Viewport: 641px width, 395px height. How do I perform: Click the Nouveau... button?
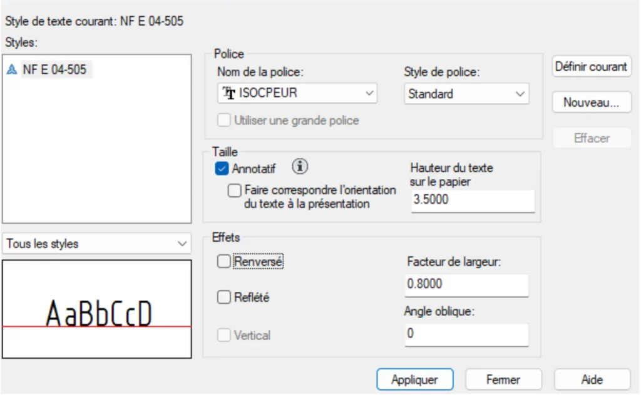click(x=591, y=102)
